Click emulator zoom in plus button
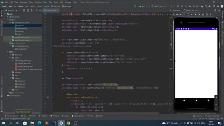 (x=216, y=97)
